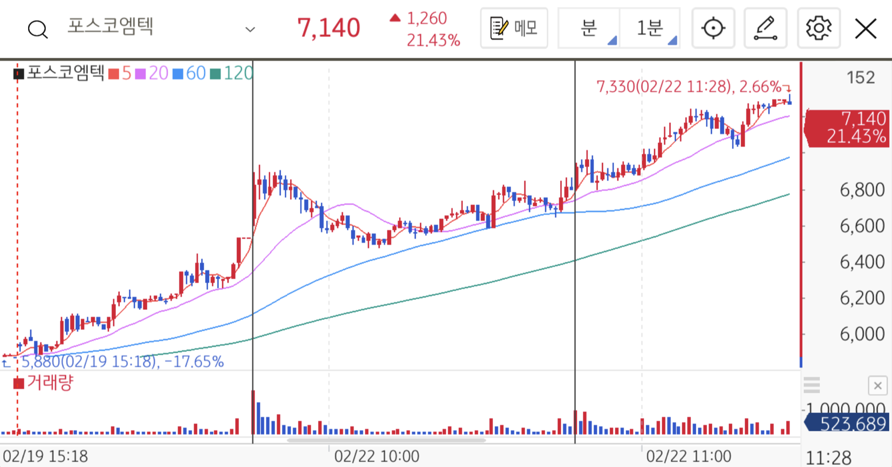Click the horizontal chart scrollbar
The width and height of the screenshot is (892, 467).
click(386, 440)
